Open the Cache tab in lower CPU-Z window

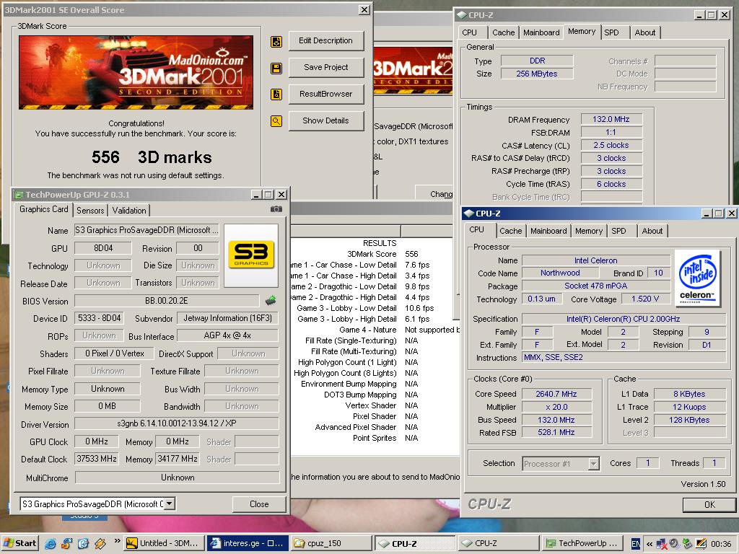click(510, 231)
